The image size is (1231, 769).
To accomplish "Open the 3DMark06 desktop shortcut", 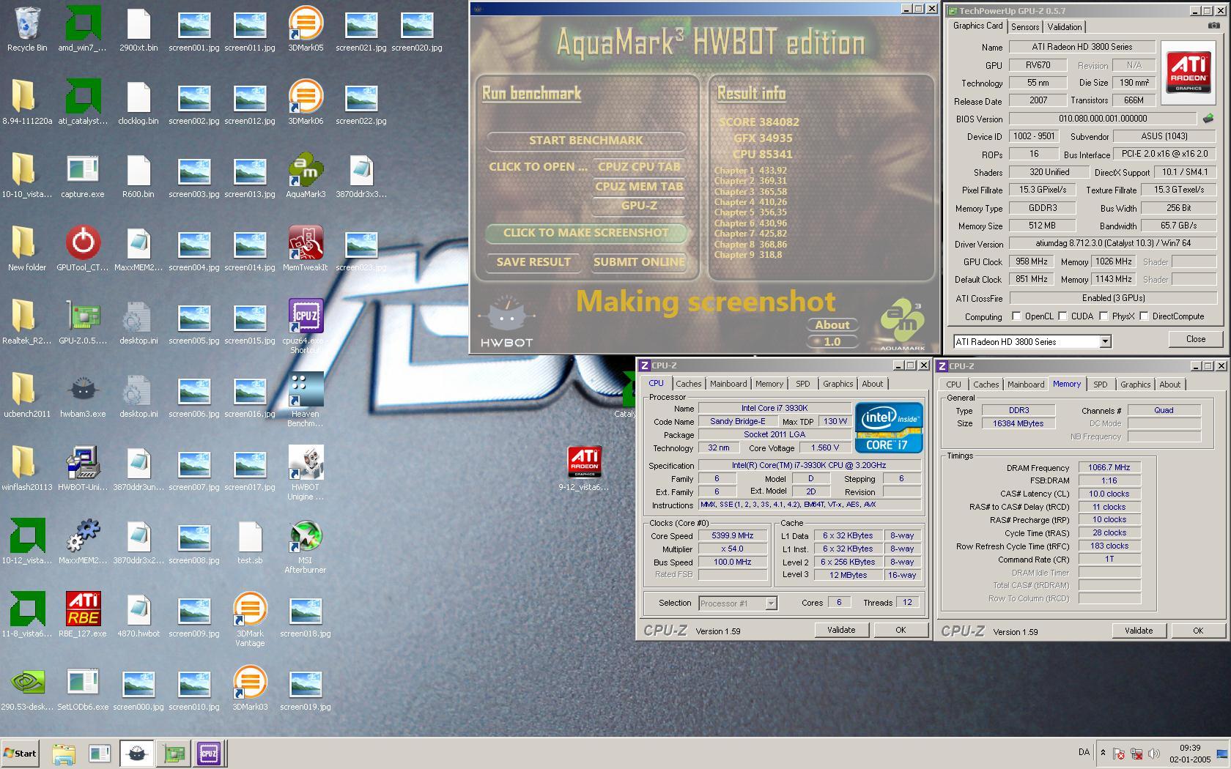I will point(306,103).
